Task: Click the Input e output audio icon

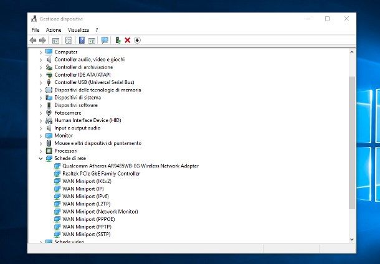Action: [x=49, y=128]
